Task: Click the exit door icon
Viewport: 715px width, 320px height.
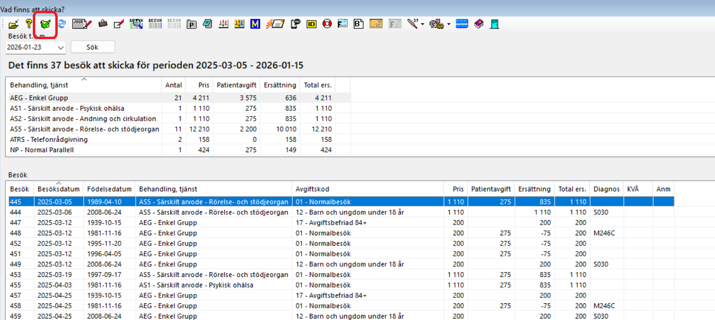Action: coord(494,23)
